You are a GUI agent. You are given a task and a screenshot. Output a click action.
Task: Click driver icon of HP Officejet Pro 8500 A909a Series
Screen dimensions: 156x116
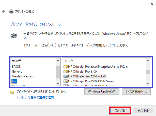tap(66, 81)
